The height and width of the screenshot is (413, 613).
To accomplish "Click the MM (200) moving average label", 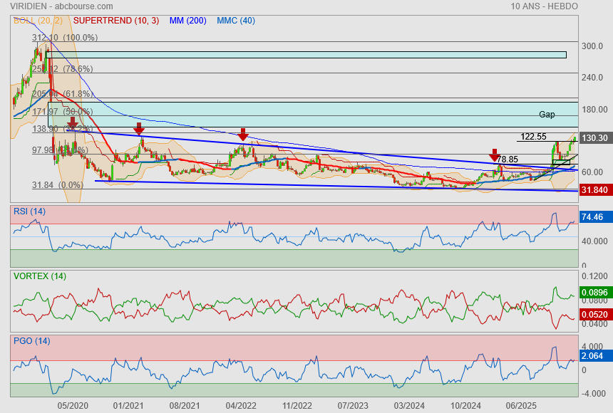I will point(188,21).
